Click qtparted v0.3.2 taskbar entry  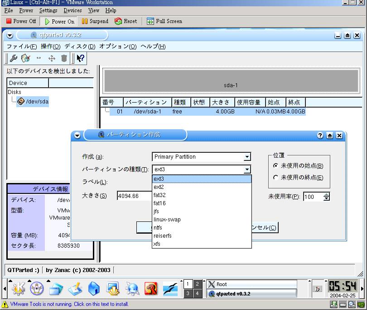coord(251,294)
